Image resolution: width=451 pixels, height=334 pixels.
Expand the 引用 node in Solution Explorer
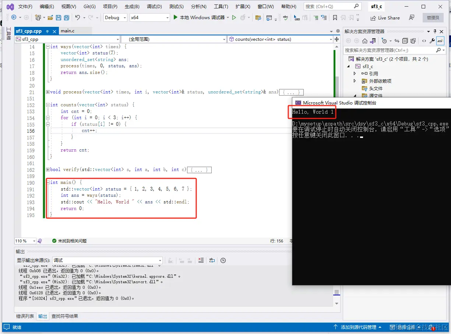pos(355,74)
